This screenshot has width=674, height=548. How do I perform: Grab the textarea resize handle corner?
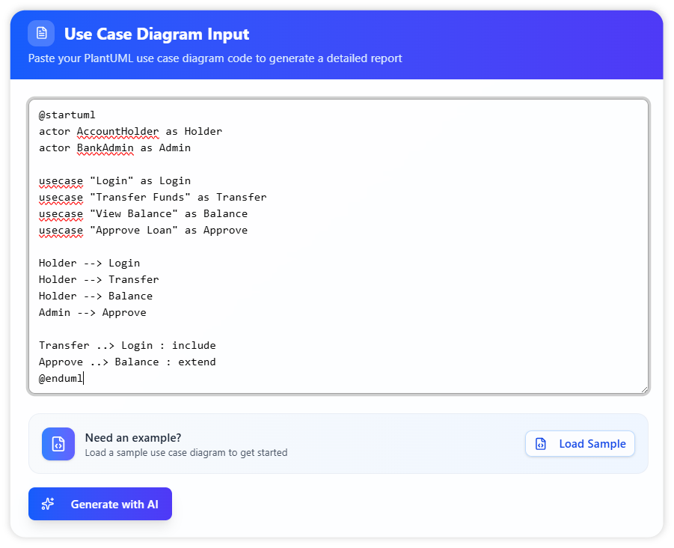click(643, 389)
